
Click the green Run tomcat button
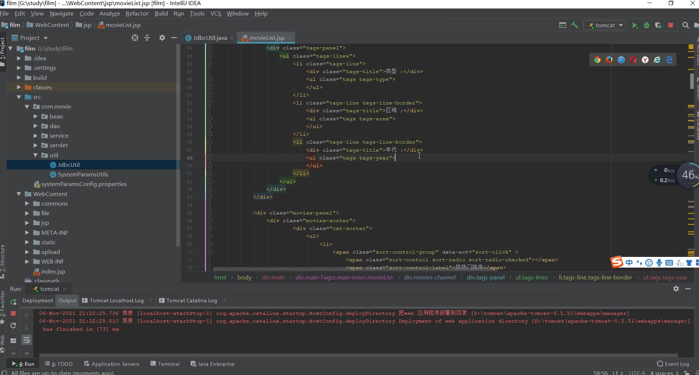click(x=634, y=25)
